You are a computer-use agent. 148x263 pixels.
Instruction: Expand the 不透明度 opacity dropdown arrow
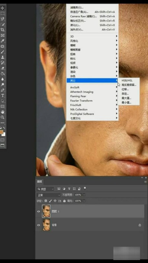84,195
